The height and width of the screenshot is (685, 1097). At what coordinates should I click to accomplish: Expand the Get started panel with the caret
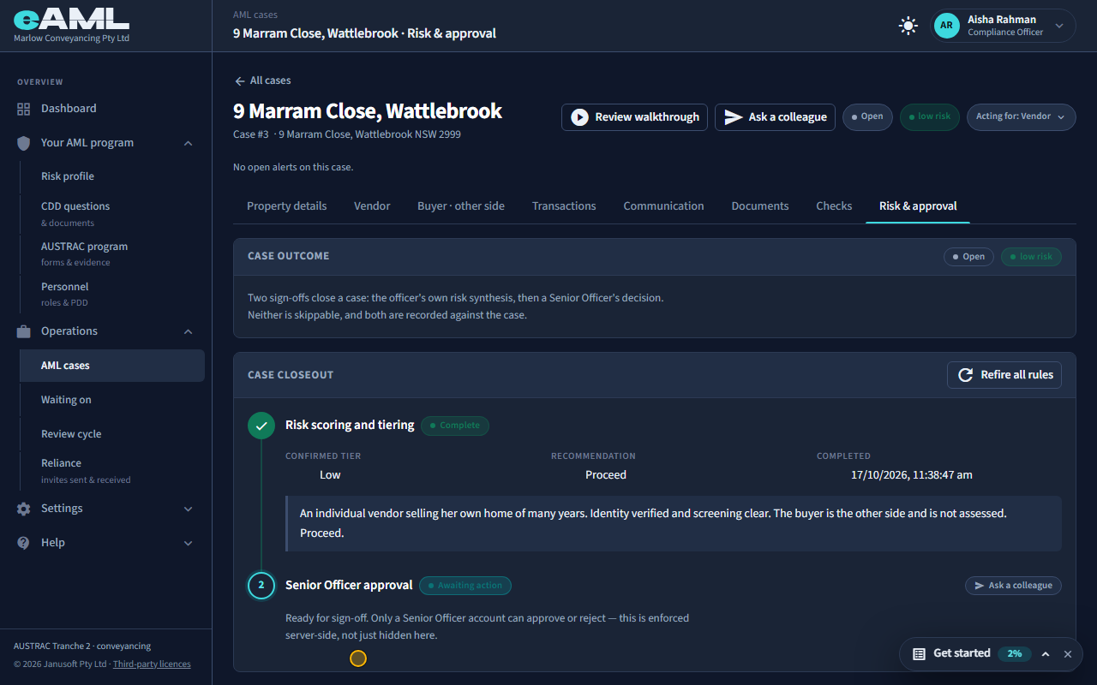1046,654
